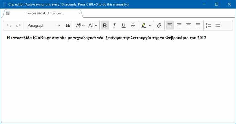Align text to the left
Screen dimensions: 236x124
pyautogui.click(x=170, y=25)
